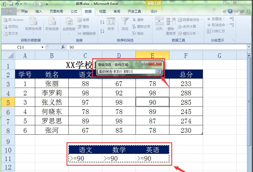This screenshot has width=253, height=172.
Task: Click the Select All corner button
Action: (8, 56)
